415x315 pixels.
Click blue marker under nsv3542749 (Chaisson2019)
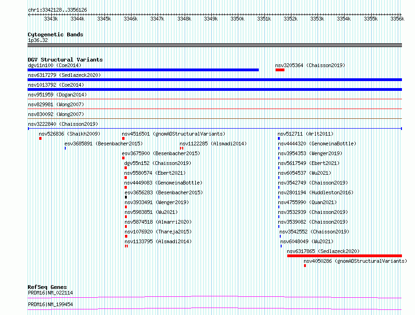coord(279,187)
